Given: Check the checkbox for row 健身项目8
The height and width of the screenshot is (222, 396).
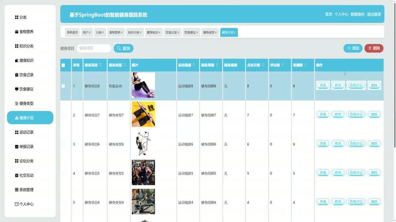Looking at the screenshot, I should coord(63,86).
